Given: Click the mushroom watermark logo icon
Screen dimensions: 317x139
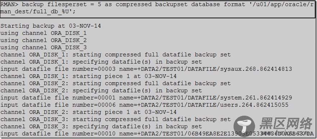Looking at the screenshot, I should pos(244,126).
